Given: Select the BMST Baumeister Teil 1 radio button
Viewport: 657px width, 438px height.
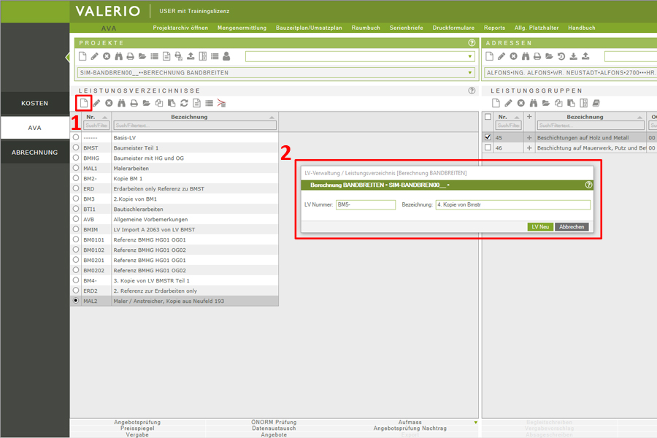Looking at the screenshot, I should tap(76, 147).
